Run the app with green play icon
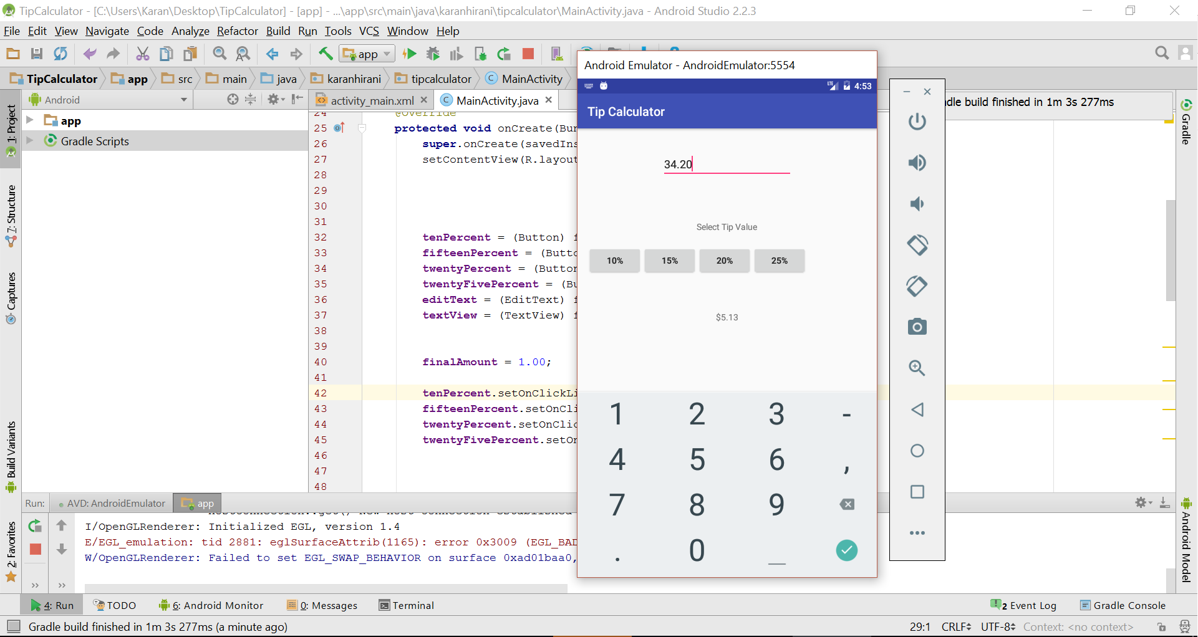 pos(410,54)
